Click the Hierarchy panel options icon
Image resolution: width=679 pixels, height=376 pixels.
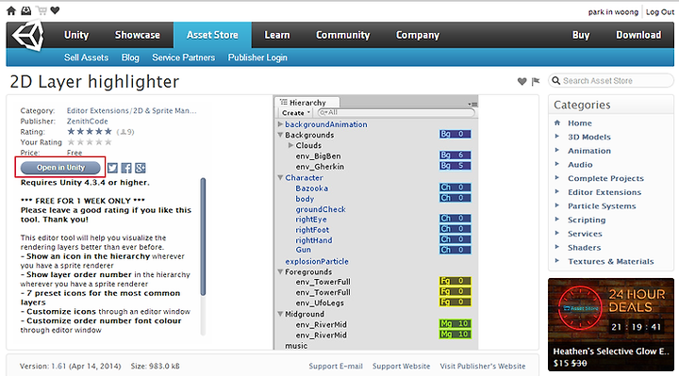pyautogui.click(x=472, y=104)
